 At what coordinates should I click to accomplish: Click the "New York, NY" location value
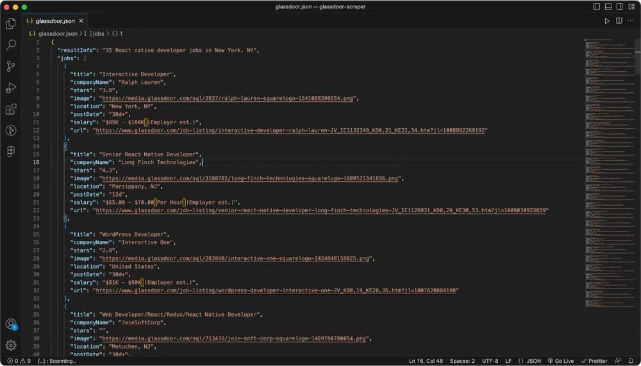tap(131, 106)
